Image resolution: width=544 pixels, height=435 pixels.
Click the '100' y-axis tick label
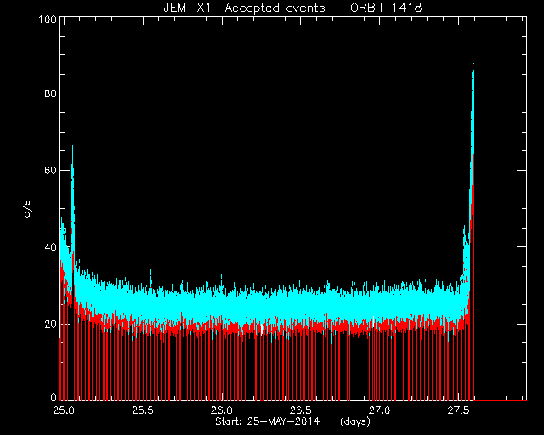(x=48, y=20)
